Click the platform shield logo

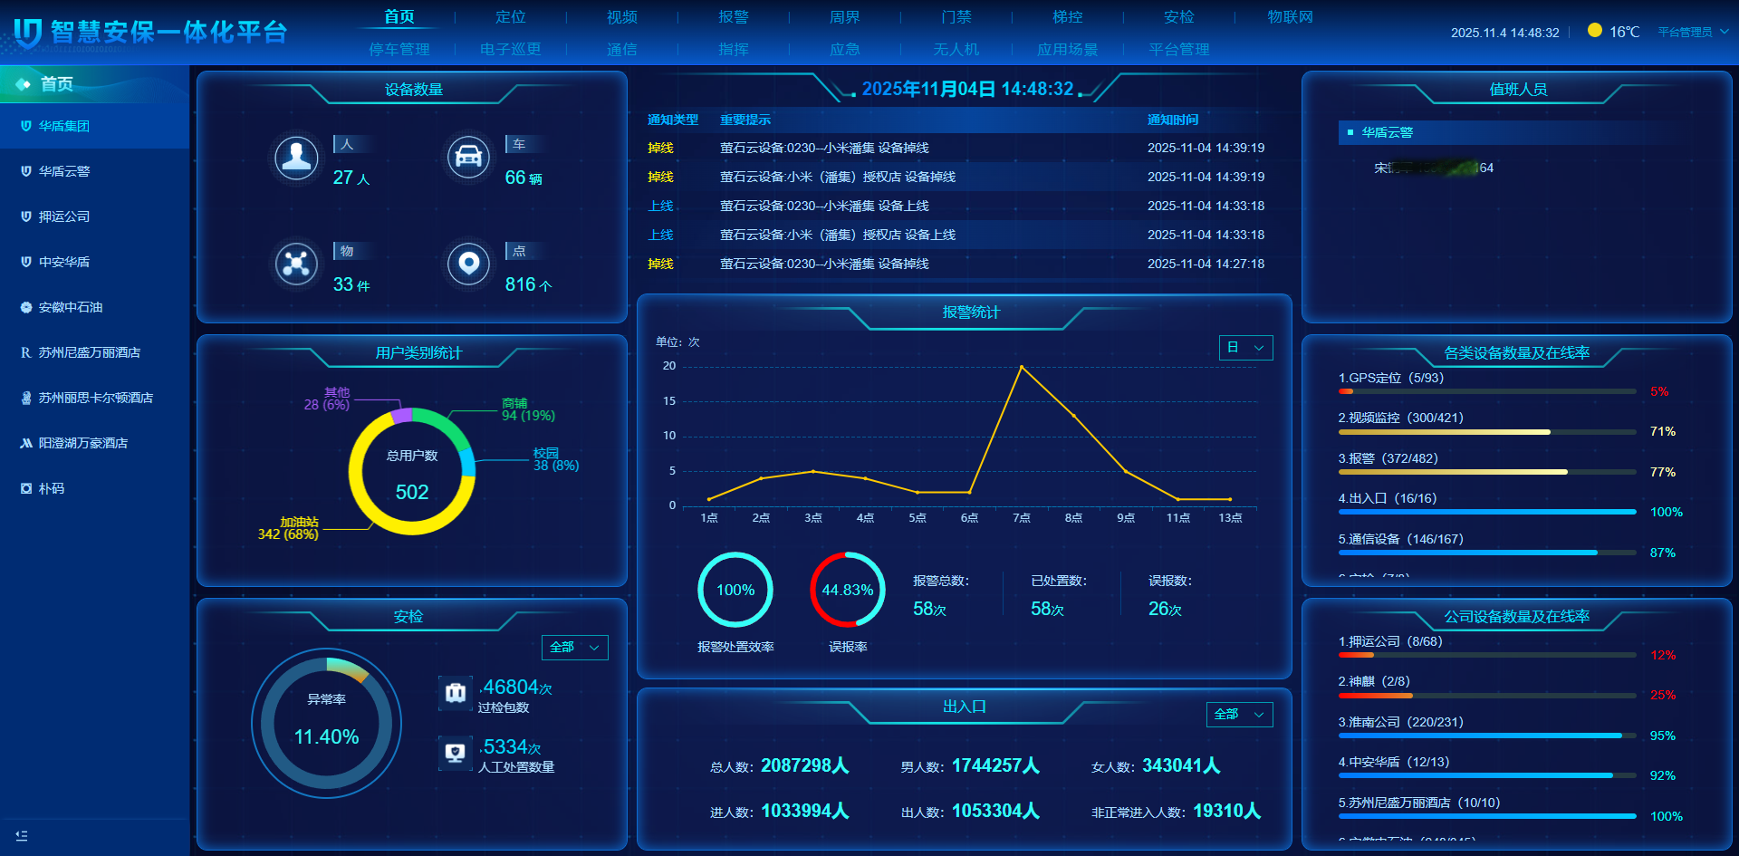[x=27, y=33]
